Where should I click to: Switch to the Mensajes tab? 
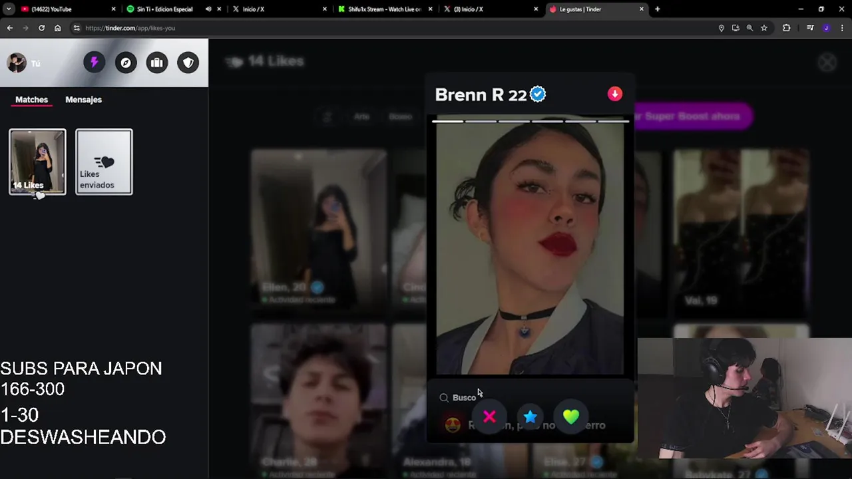[x=83, y=100]
